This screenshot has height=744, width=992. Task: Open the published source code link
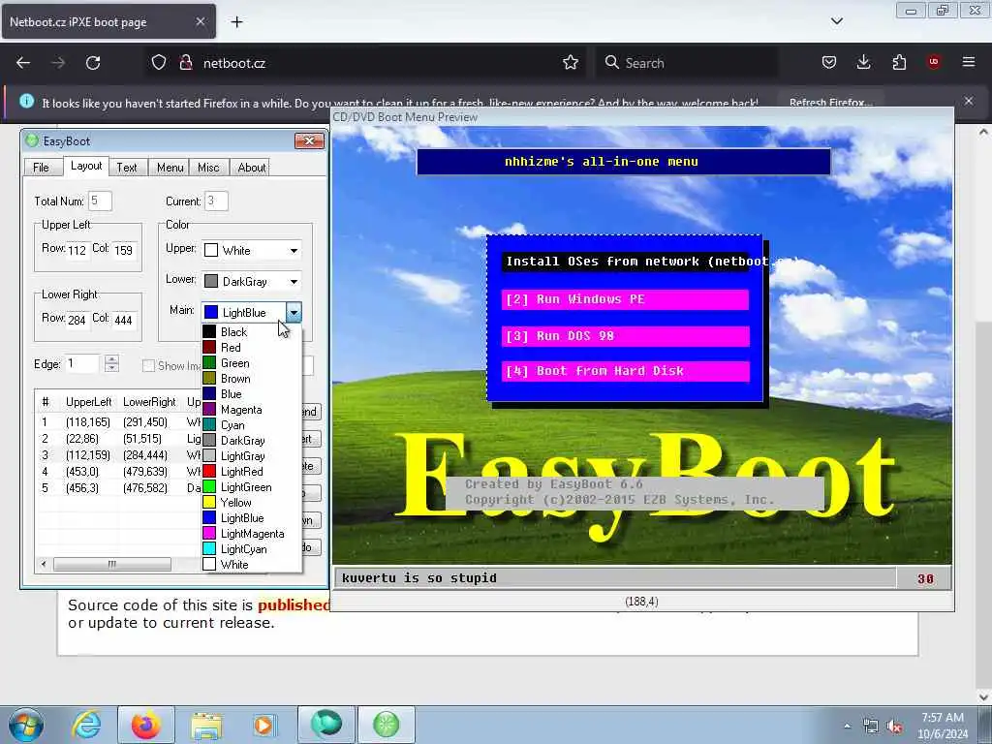tap(294, 604)
